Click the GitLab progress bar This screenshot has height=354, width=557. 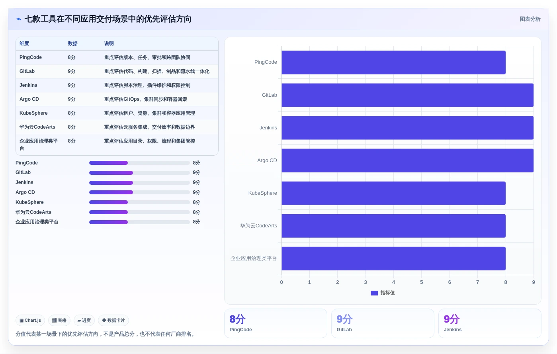click(x=139, y=173)
